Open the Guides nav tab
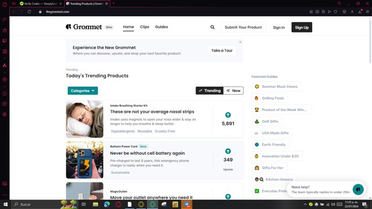This screenshot has width=372, height=209. click(162, 27)
